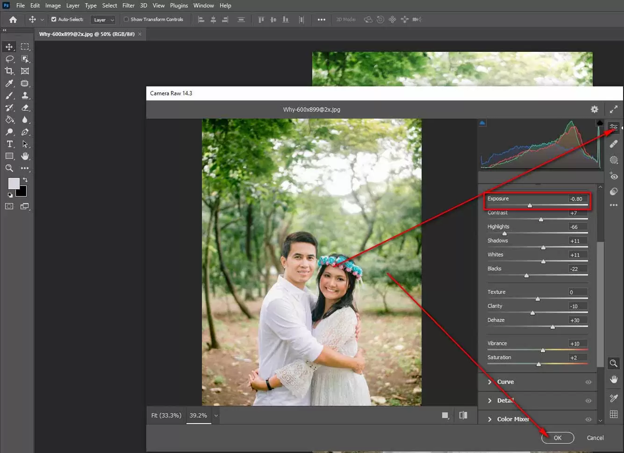Toggle highlight clipping warning on histogram
Screen dimensions: 624x453
click(x=600, y=123)
